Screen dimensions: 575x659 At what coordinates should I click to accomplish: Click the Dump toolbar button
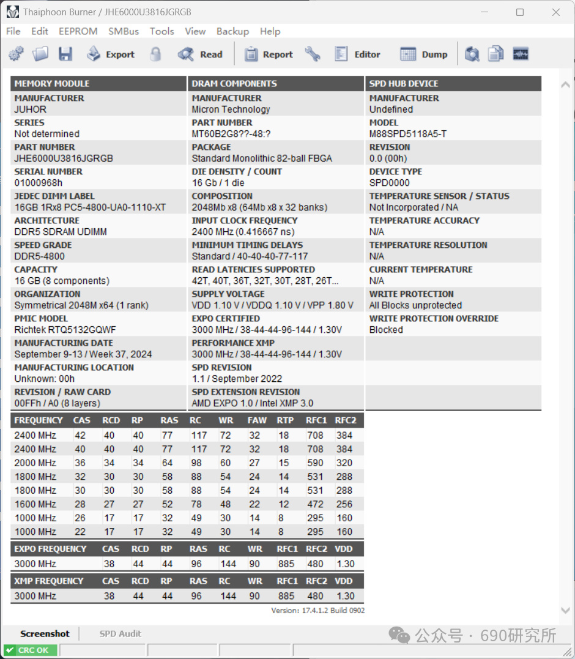point(423,54)
